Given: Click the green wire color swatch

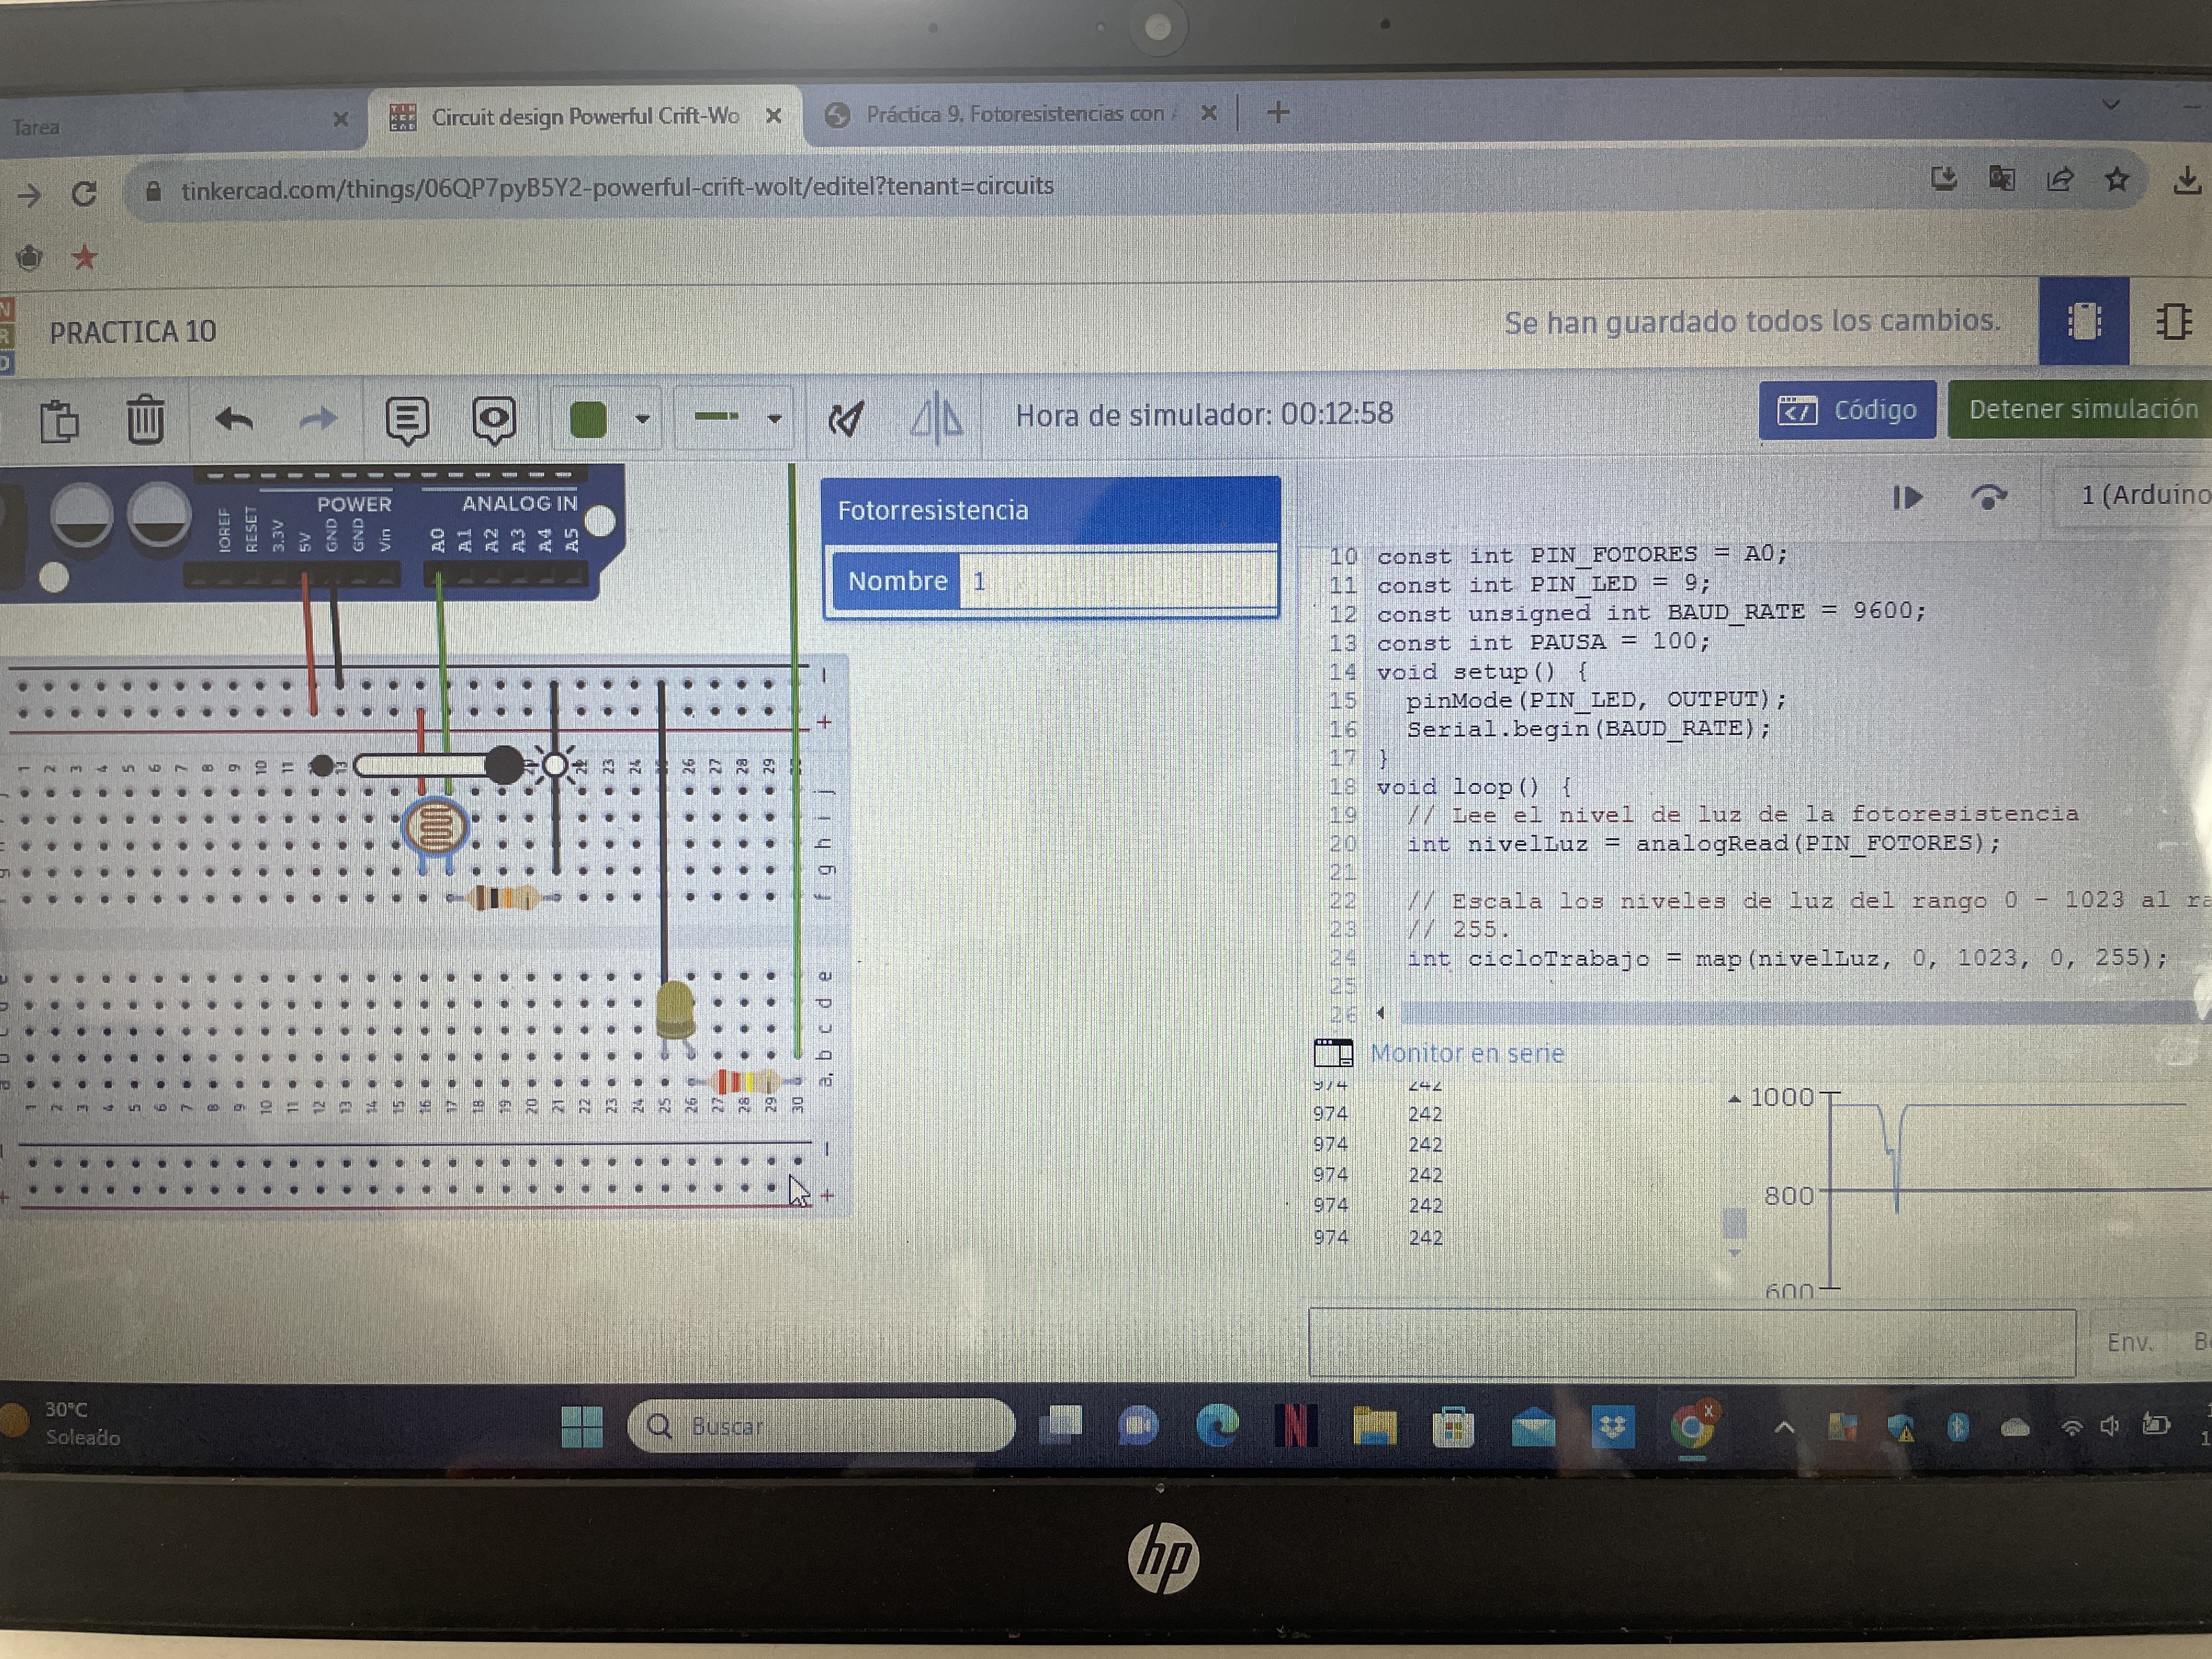Looking at the screenshot, I should tap(588, 419).
